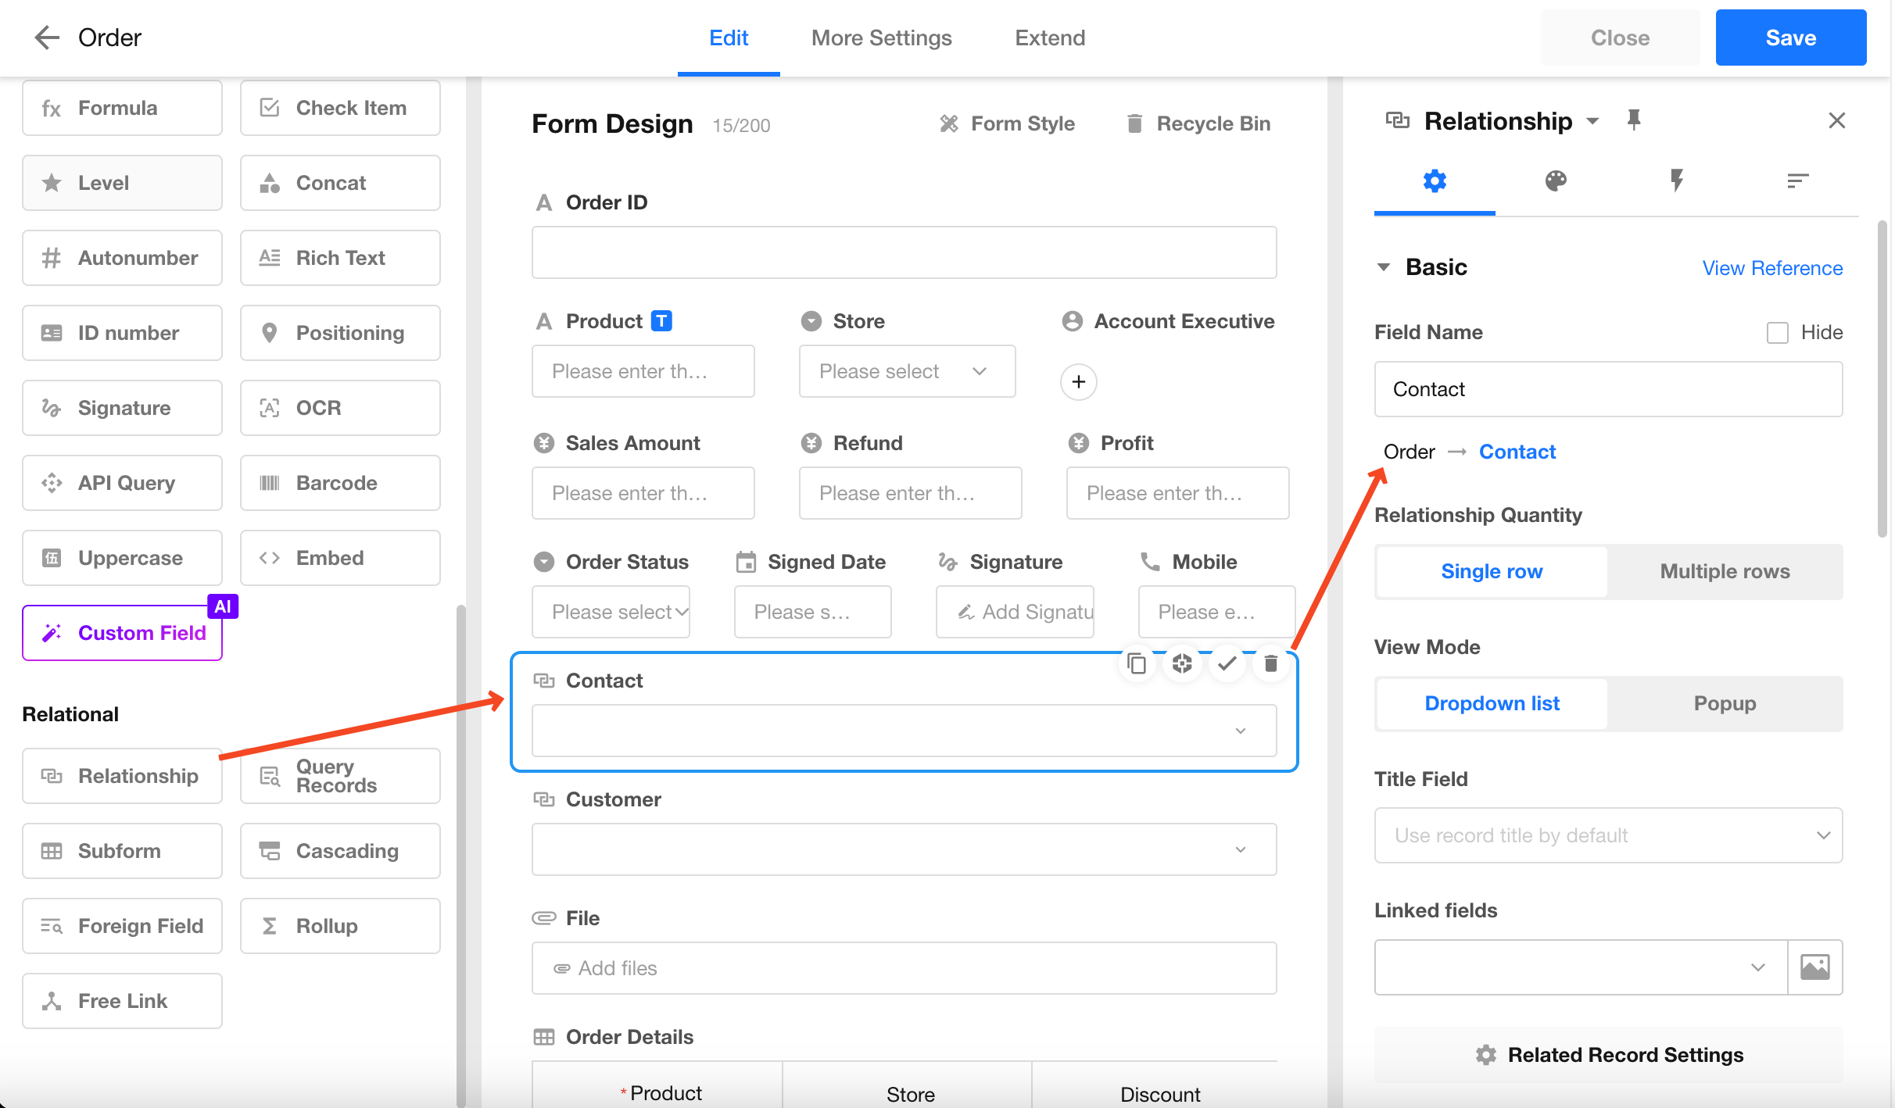This screenshot has width=1895, height=1108.
Task: Click the View Reference link
Action: click(1772, 268)
